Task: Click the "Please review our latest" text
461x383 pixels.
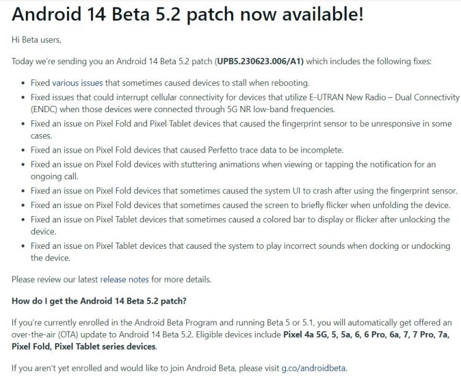Action: click(54, 279)
